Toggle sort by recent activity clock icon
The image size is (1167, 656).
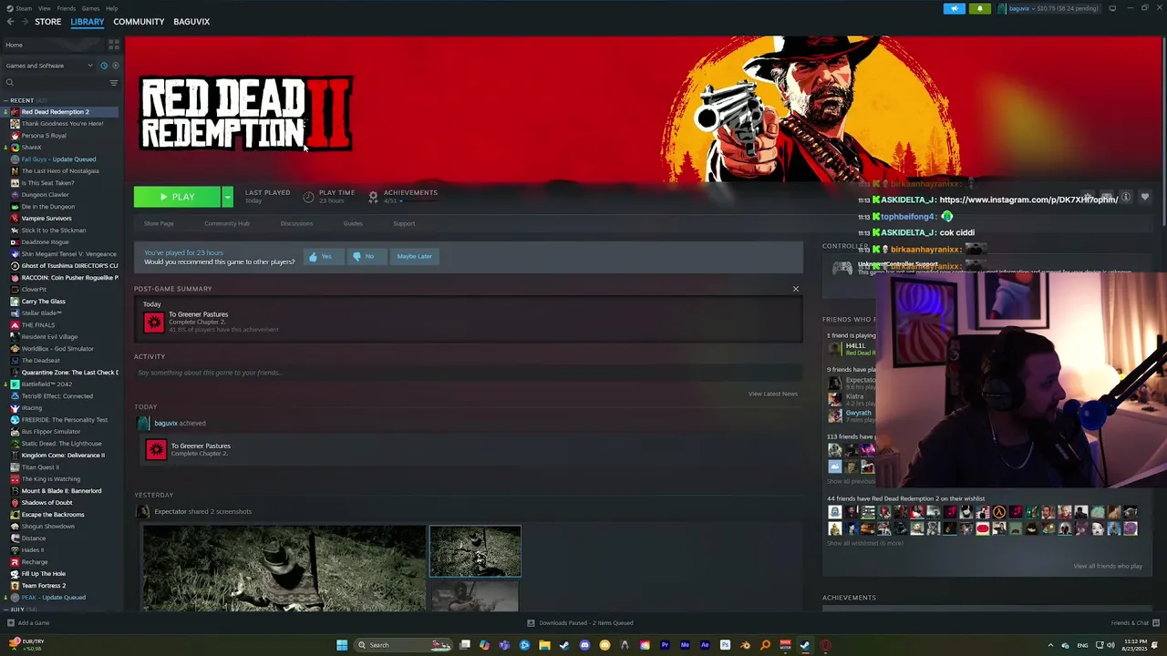(103, 66)
